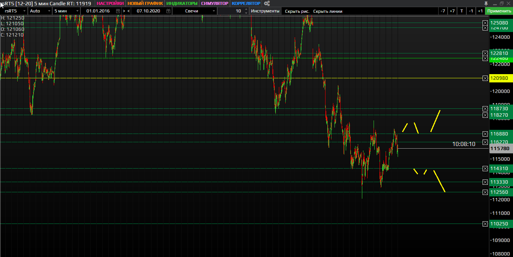Delete the 118730 level marker
This screenshot has width=513, height=257.
485,109
